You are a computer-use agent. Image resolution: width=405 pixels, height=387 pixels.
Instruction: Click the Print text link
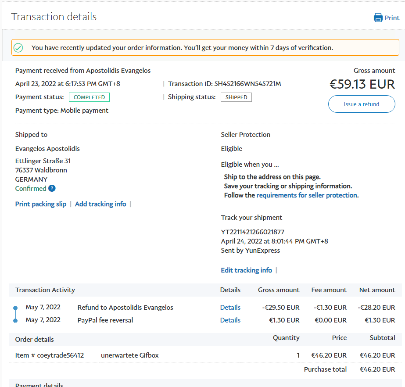[392, 18]
